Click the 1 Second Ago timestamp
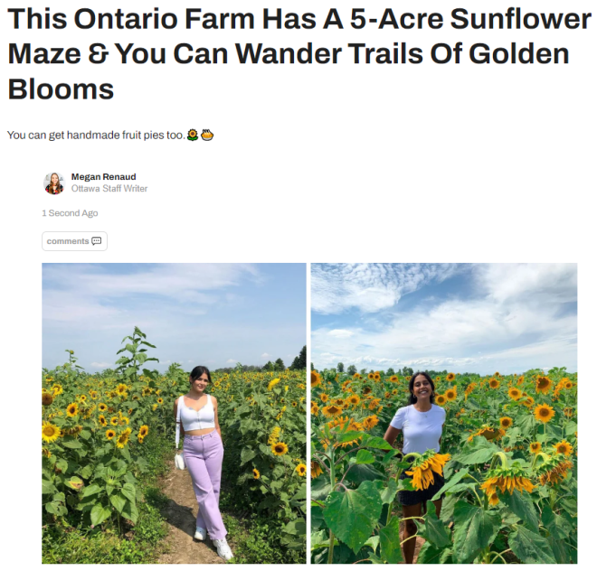 pyautogui.click(x=70, y=213)
